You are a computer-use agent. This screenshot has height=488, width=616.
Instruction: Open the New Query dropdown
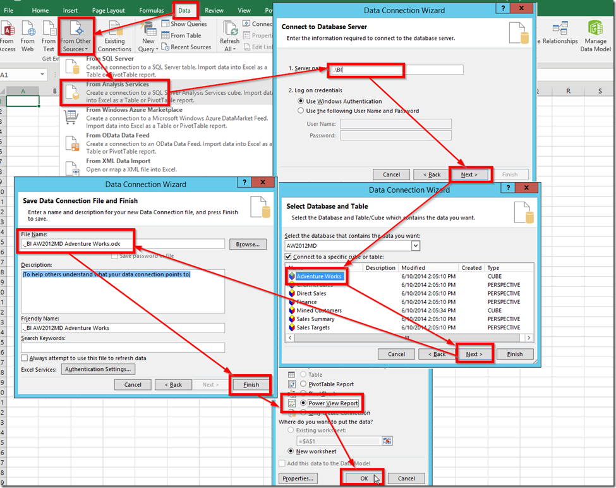[x=148, y=37]
